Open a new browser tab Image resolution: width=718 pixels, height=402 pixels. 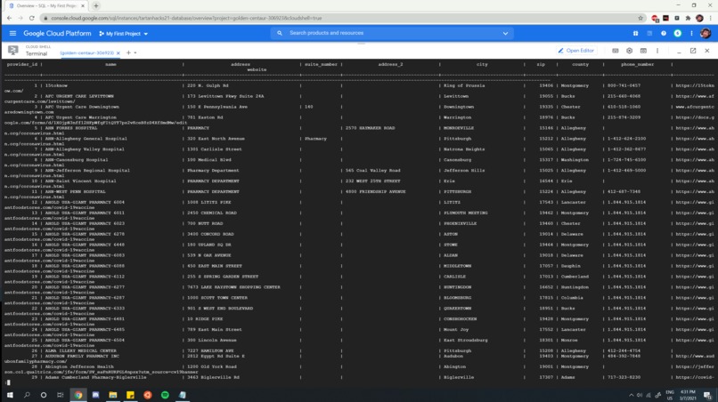tap(95, 6)
